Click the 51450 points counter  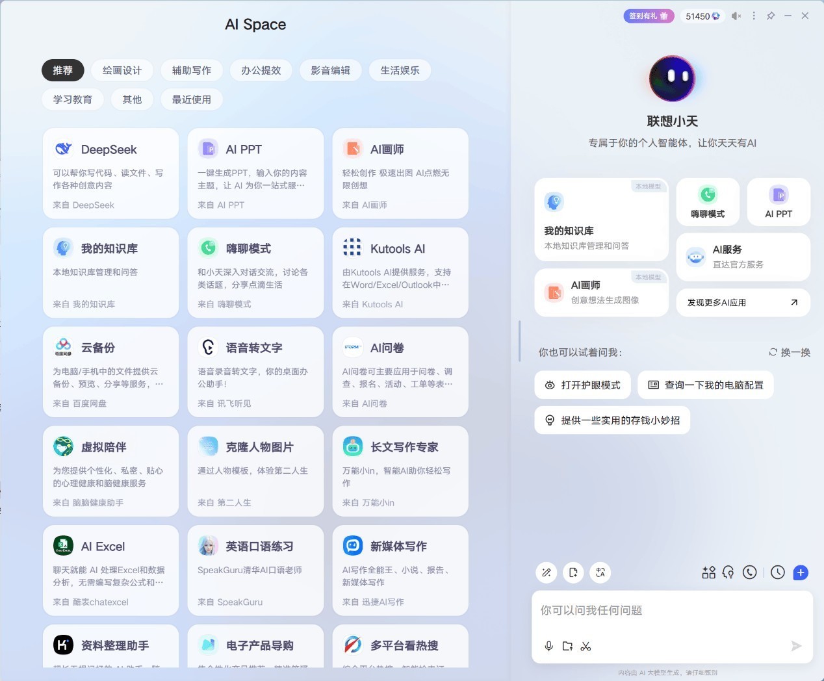(x=702, y=16)
